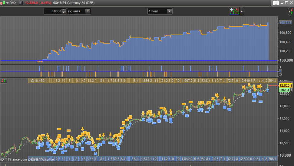294x166 pixels.
Task: Click the red/green buy-sell arrows icon on price chart
Action: (4, 81)
